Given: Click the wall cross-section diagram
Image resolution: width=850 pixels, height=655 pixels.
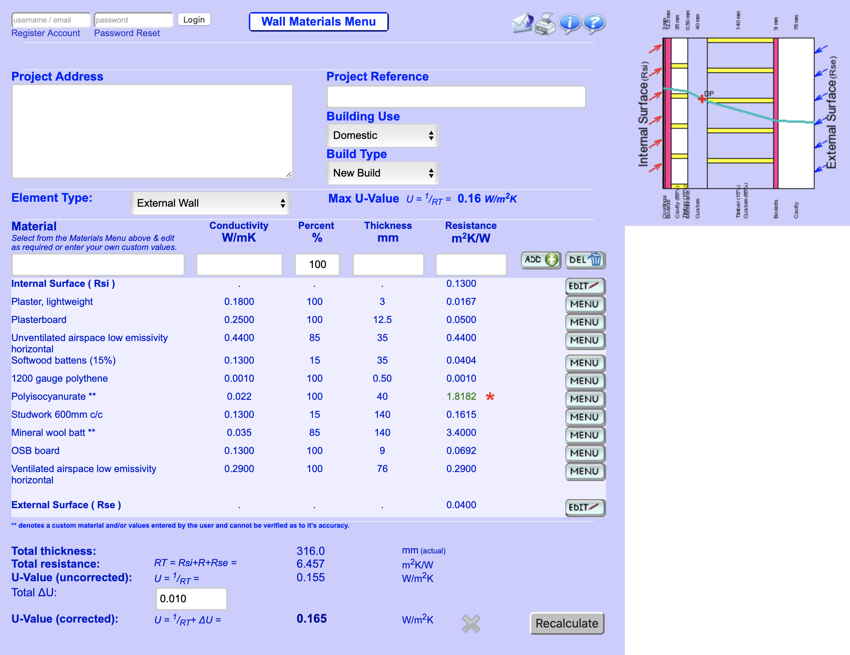Looking at the screenshot, I should pyautogui.click(x=737, y=113).
